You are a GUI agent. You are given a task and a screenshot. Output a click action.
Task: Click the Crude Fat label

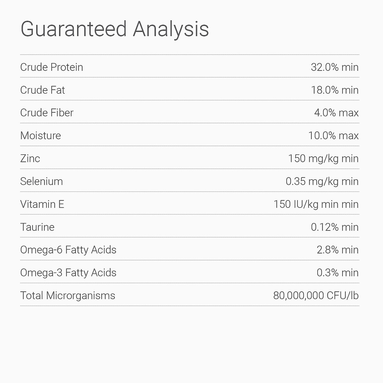42,90
